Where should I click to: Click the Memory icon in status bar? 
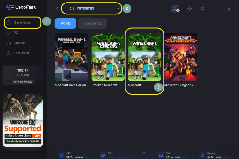[203, 155]
